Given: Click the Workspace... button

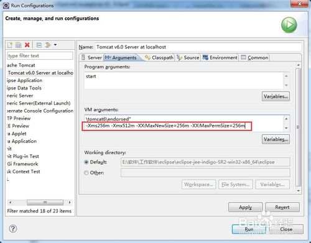Looking at the screenshot, I should [x=198, y=185].
